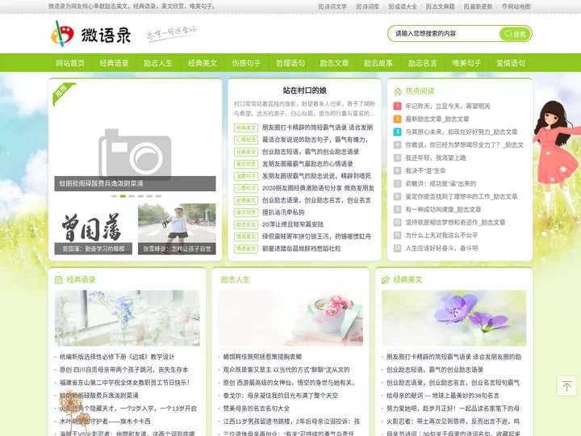Open the 经典语录 flower vase banner image
Screen dimensions: 581x436
[x=127, y=318]
